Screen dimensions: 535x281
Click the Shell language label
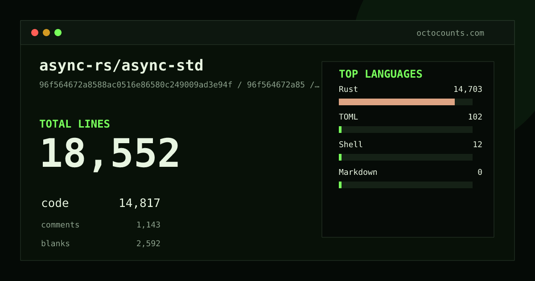(x=351, y=145)
